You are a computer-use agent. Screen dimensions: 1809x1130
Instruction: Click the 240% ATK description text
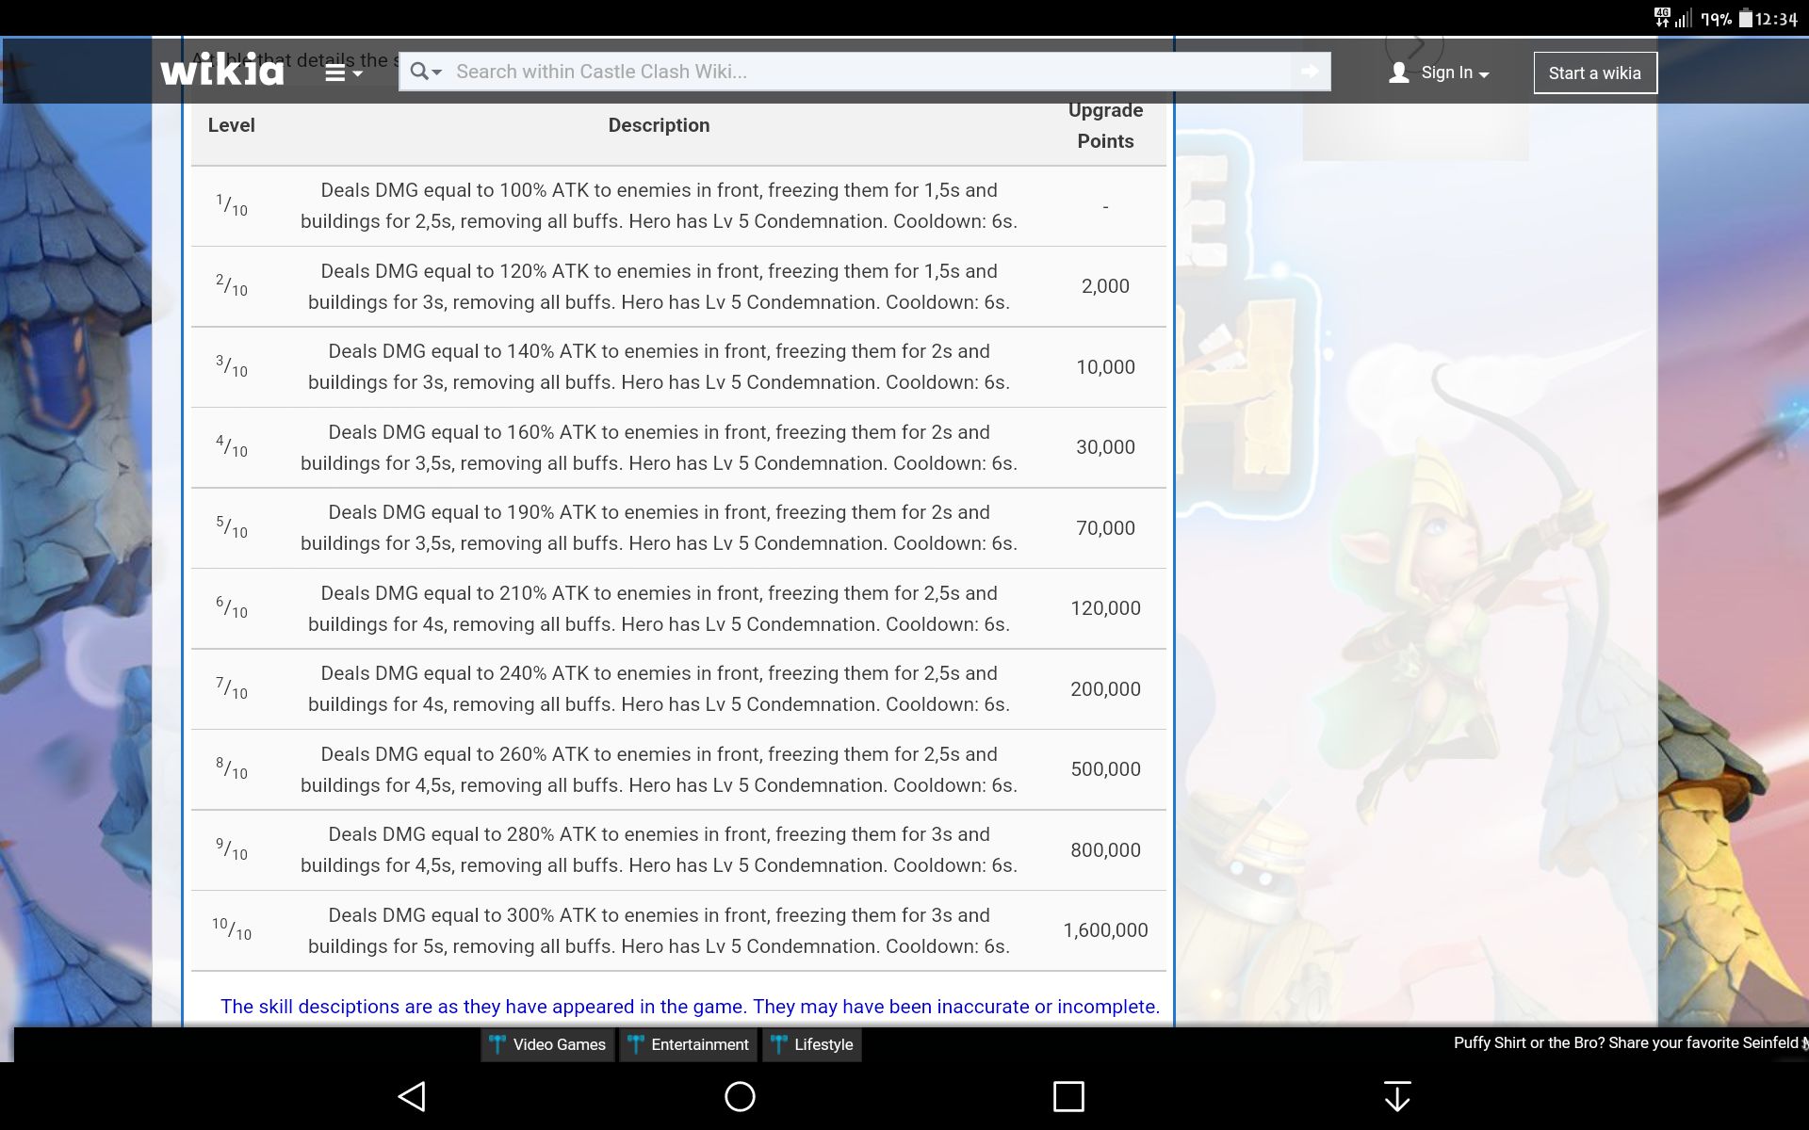point(659,688)
